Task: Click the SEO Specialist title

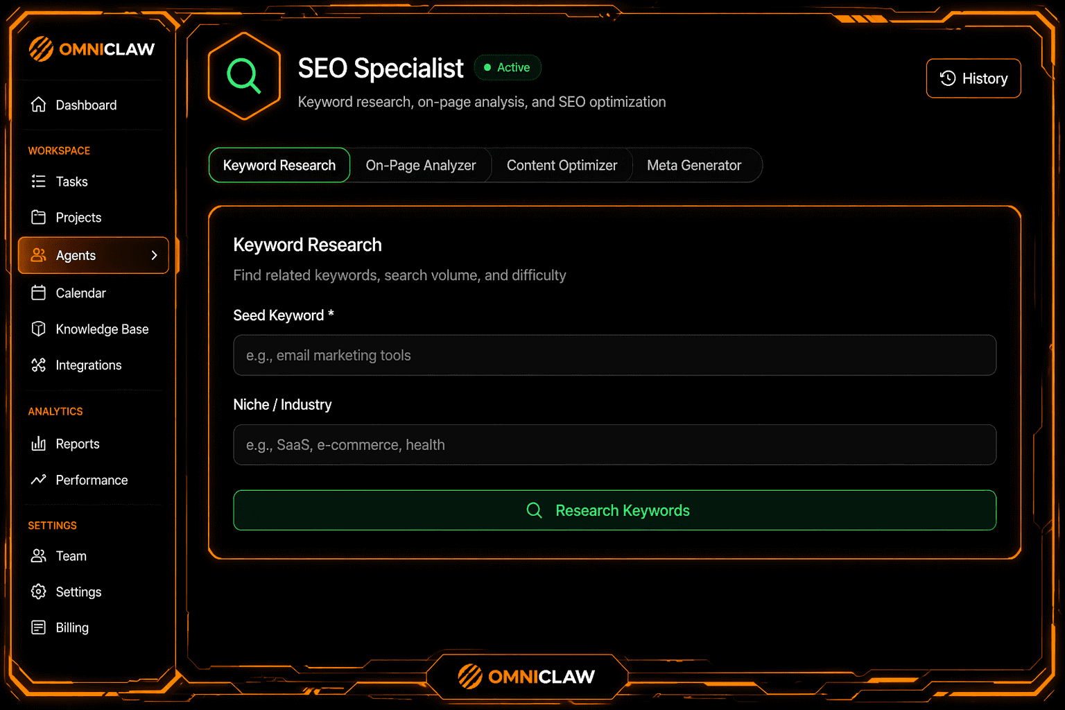Action: [381, 68]
